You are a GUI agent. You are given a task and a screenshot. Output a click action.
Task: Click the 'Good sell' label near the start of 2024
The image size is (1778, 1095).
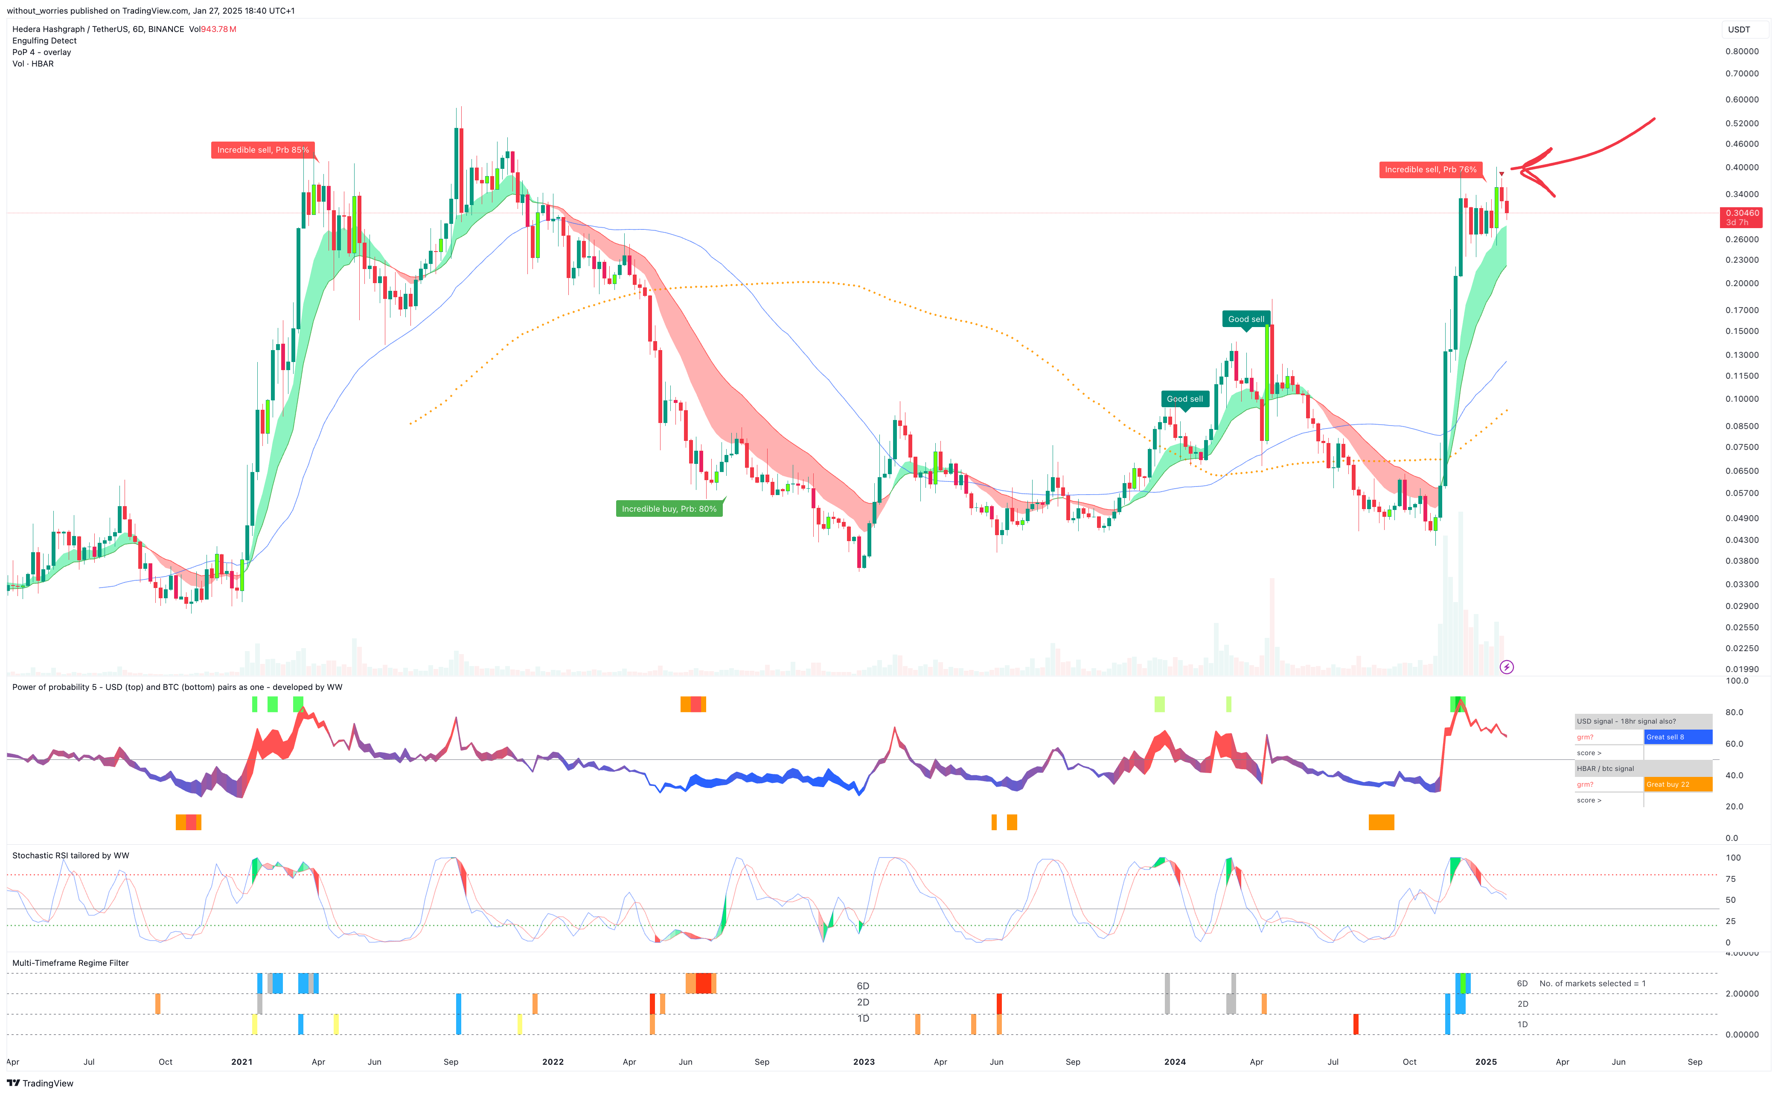[1184, 398]
